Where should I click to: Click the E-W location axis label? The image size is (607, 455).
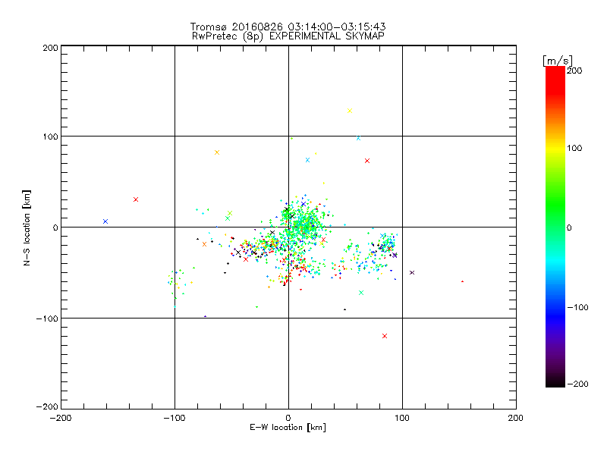288,427
